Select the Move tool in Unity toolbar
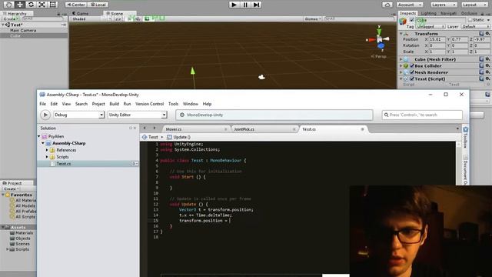The width and height of the screenshot is (492, 277). tap(20, 5)
